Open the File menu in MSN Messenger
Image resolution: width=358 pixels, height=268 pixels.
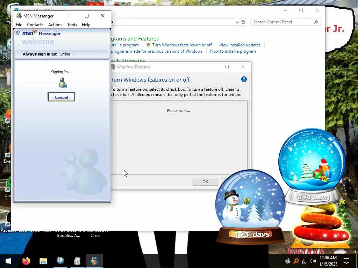click(19, 25)
